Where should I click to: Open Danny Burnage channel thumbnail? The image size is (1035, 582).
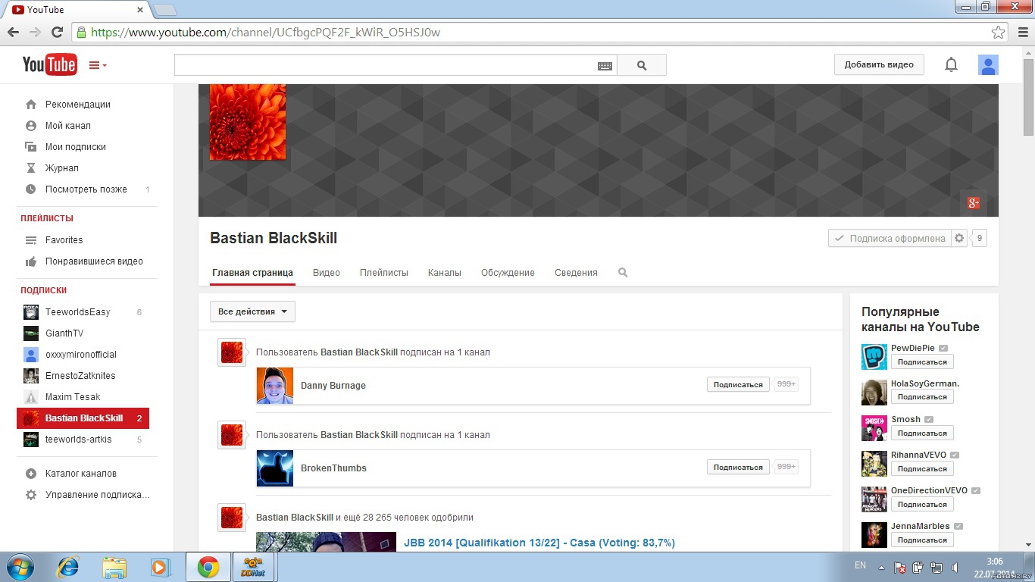coord(275,386)
